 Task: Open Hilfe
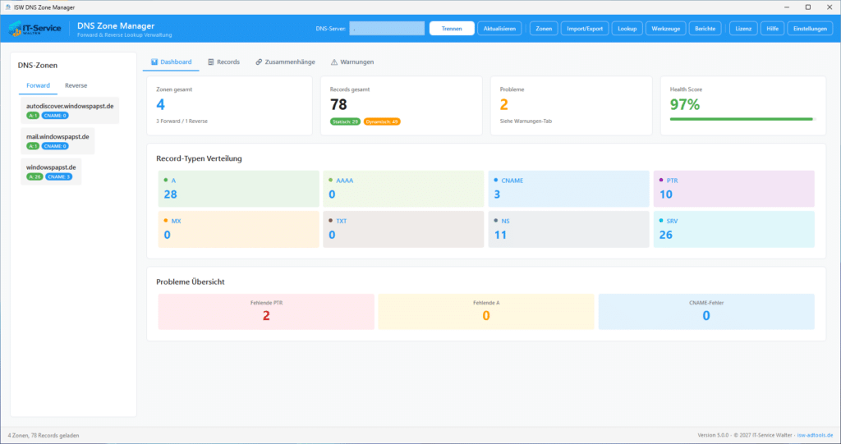point(772,29)
